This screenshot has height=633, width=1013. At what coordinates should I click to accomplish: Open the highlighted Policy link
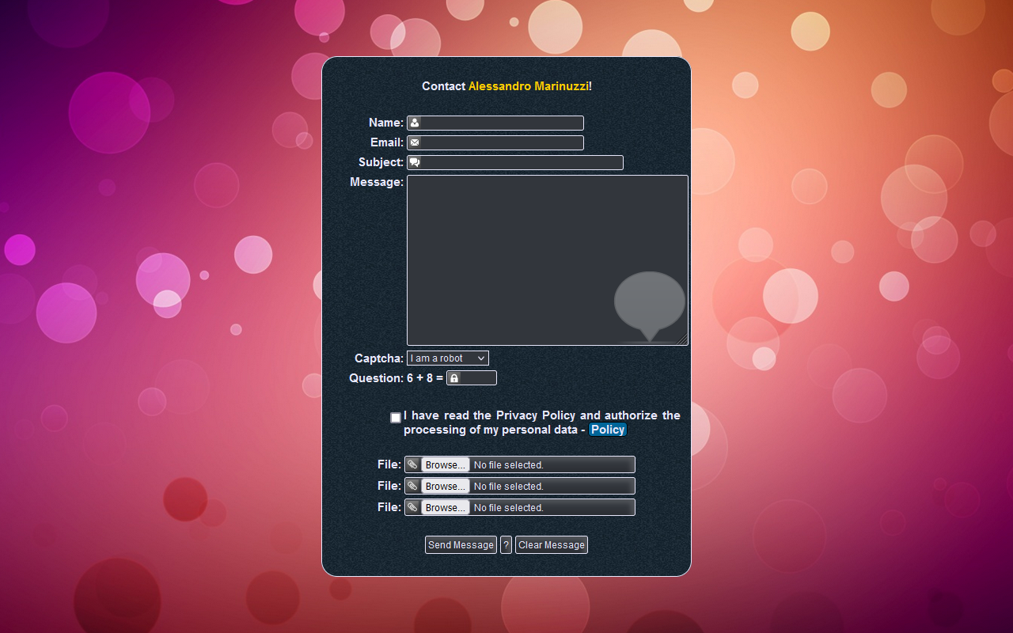tap(607, 429)
